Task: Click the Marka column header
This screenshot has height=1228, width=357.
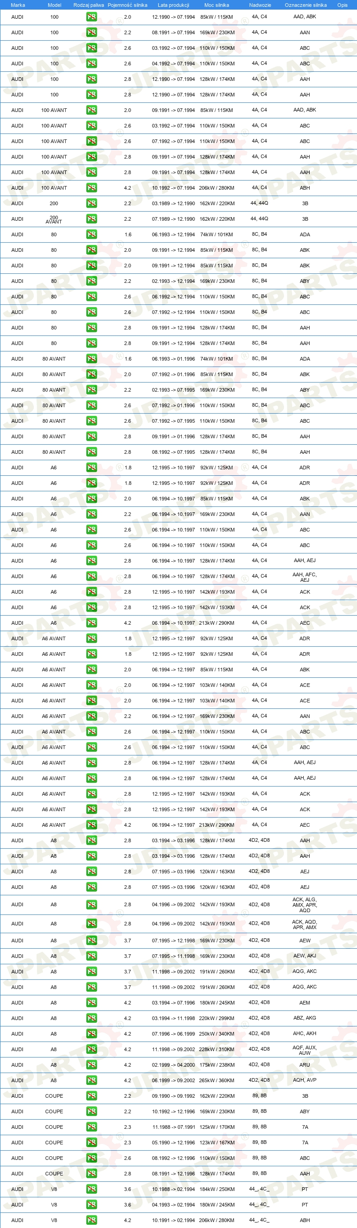Action: pyautogui.click(x=18, y=5)
